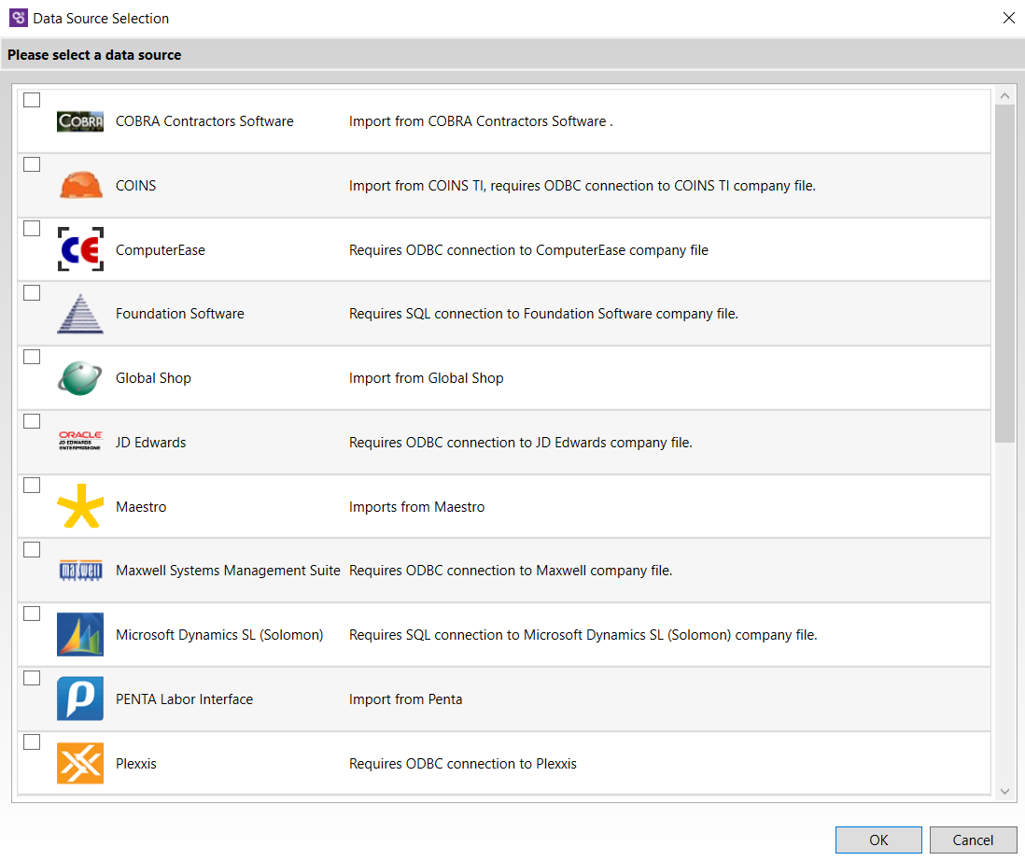Image resolution: width=1025 pixels, height=861 pixels.
Task: Click the orange COINS hard hat icon
Action: [80, 185]
